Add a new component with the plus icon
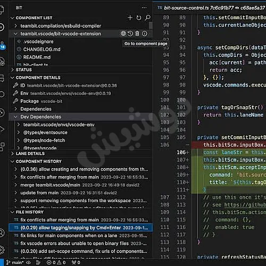The height and width of the screenshot is (266, 266). pyautogui.click(x=130, y=18)
